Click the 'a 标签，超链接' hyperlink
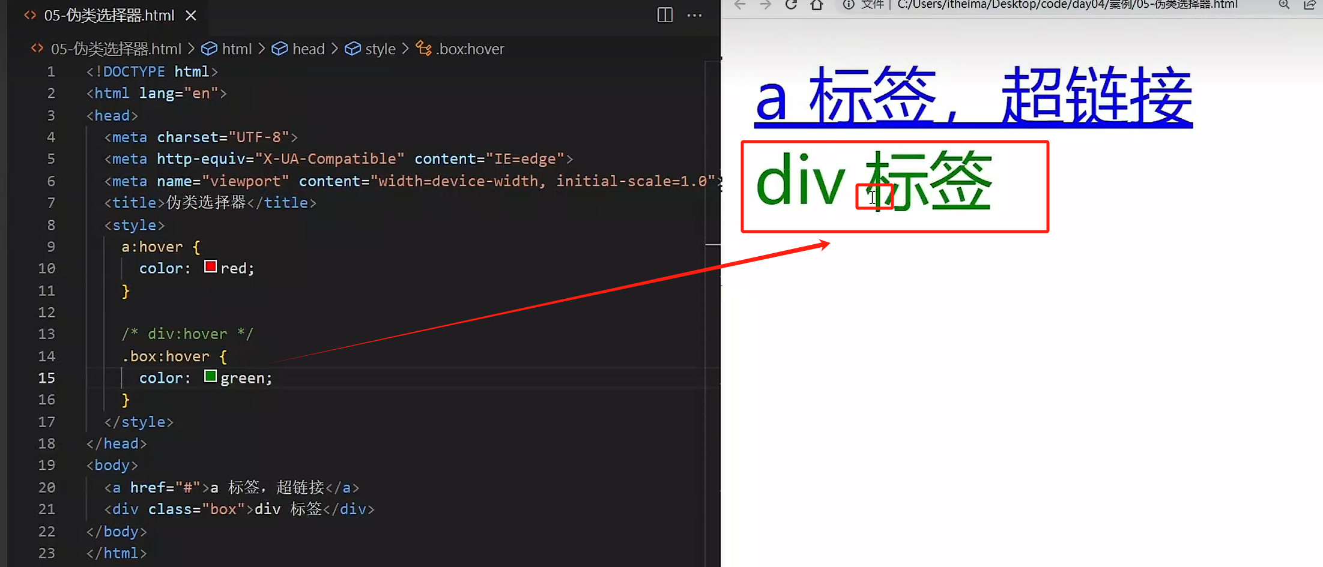Viewport: 1323px width, 567px height. tap(973, 96)
